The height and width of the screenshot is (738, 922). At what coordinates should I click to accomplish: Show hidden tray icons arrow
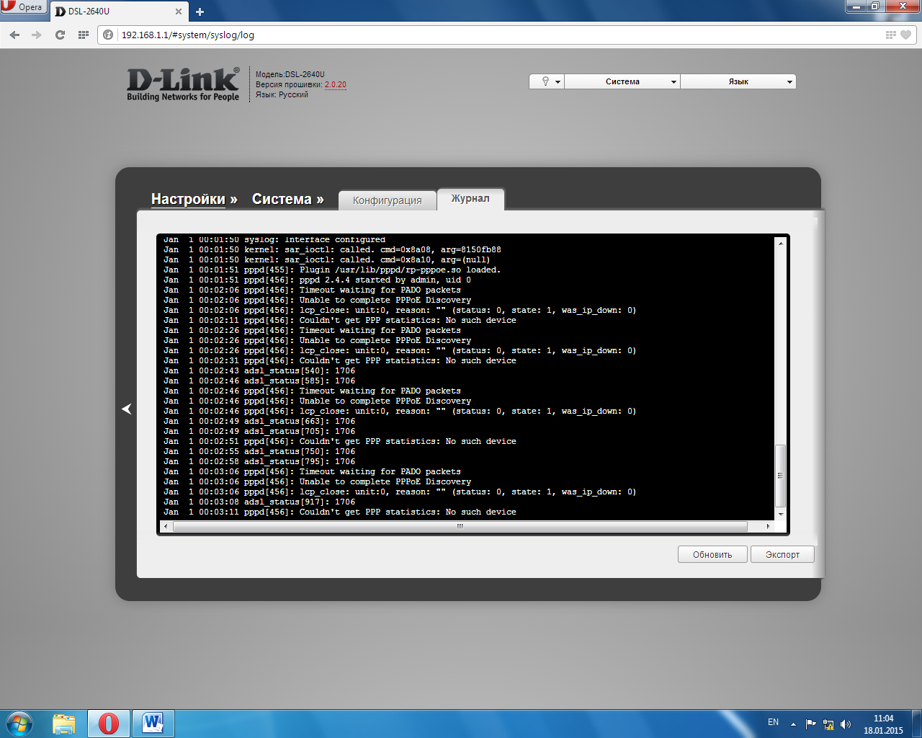pos(793,724)
